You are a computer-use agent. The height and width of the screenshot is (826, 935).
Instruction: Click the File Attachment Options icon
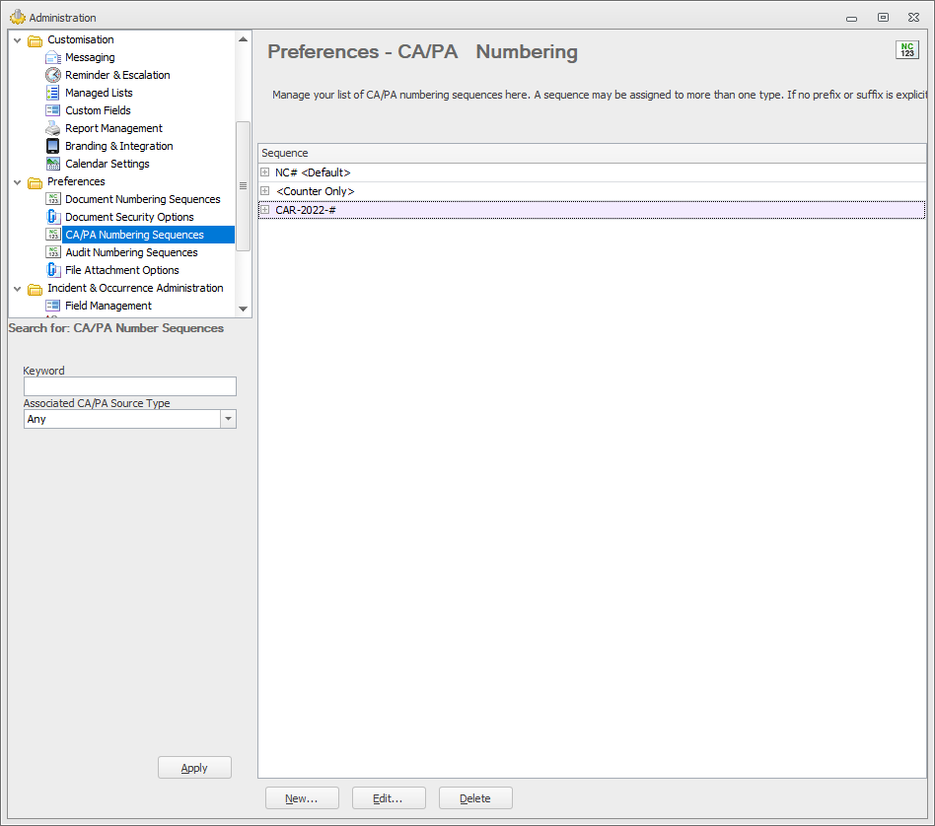click(x=53, y=270)
